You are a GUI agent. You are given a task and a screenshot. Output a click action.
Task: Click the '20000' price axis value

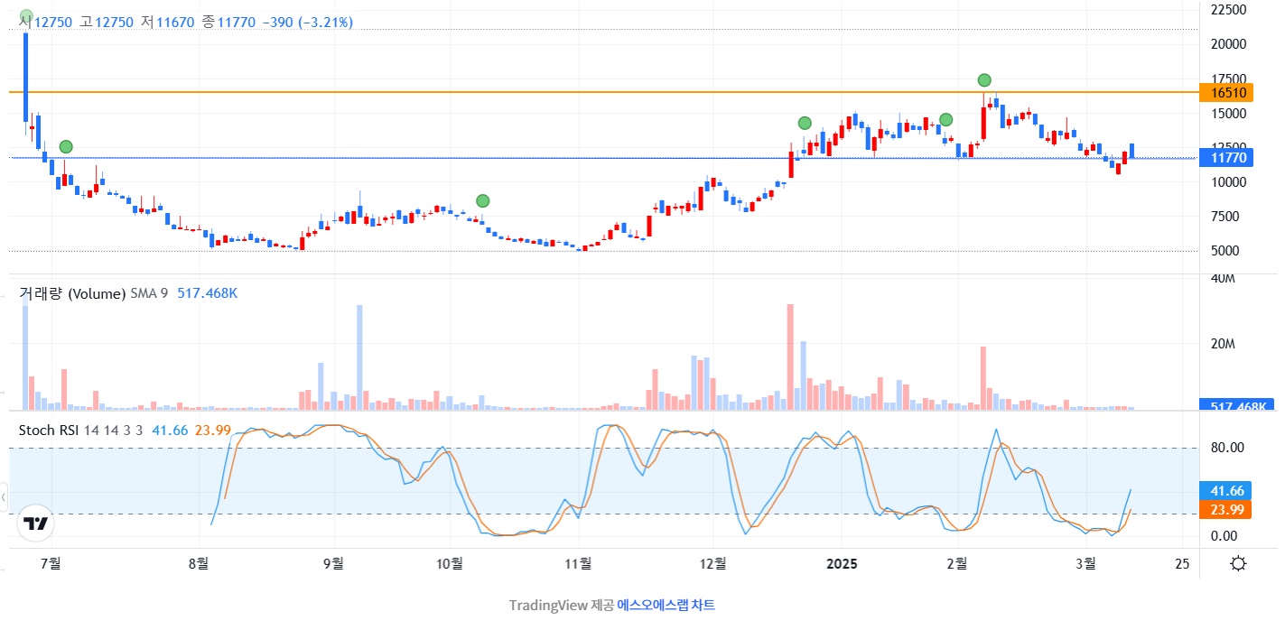coord(1227,43)
